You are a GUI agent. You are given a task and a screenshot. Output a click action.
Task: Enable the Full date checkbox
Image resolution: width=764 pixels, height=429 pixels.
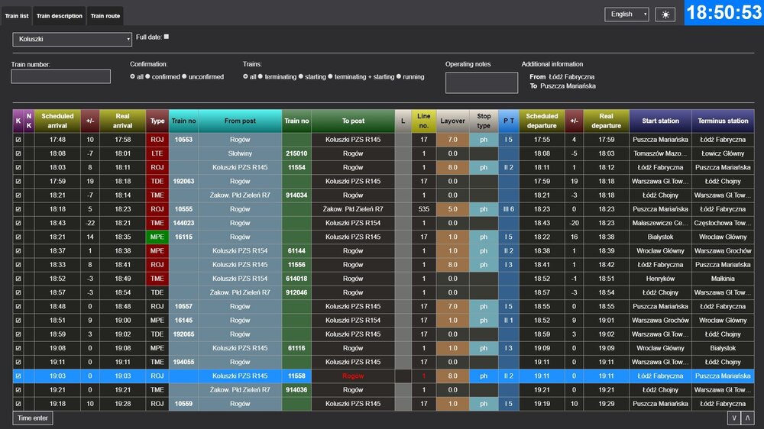[x=167, y=37]
